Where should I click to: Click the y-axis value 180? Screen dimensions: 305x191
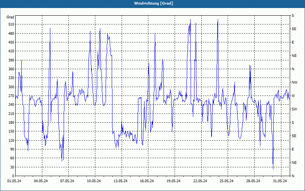pos(12,123)
